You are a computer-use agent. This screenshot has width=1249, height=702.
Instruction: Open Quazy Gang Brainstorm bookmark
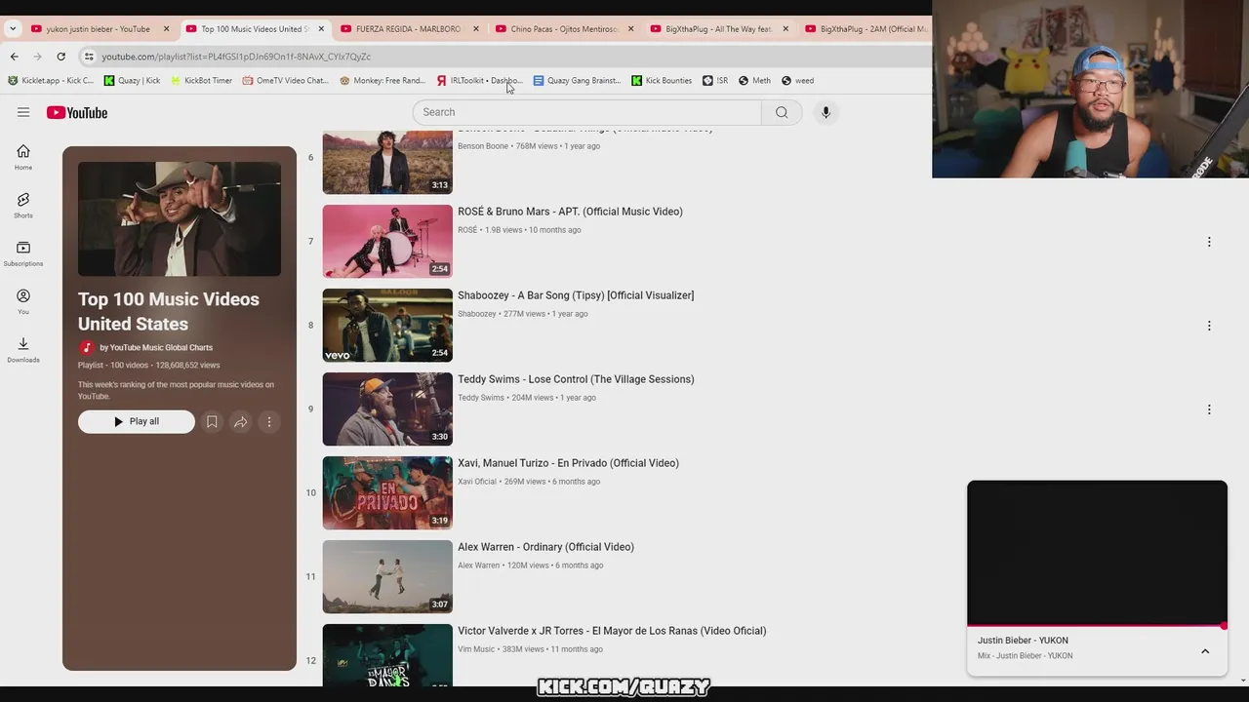[x=577, y=81]
